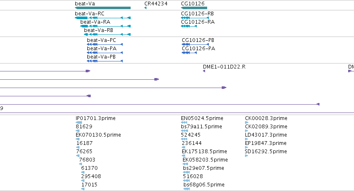
Task: Select the EK070130.5prime EST label
Action: pyautogui.click(x=98, y=135)
